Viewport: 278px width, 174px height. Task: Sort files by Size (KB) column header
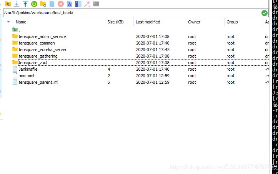(x=115, y=22)
